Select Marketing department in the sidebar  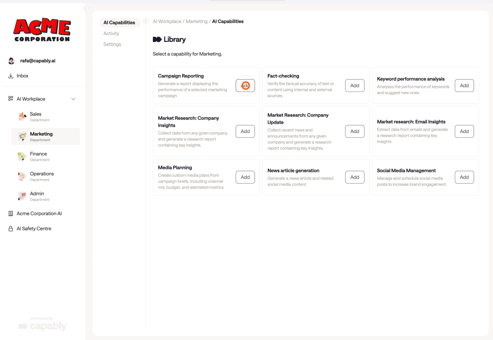(41, 136)
